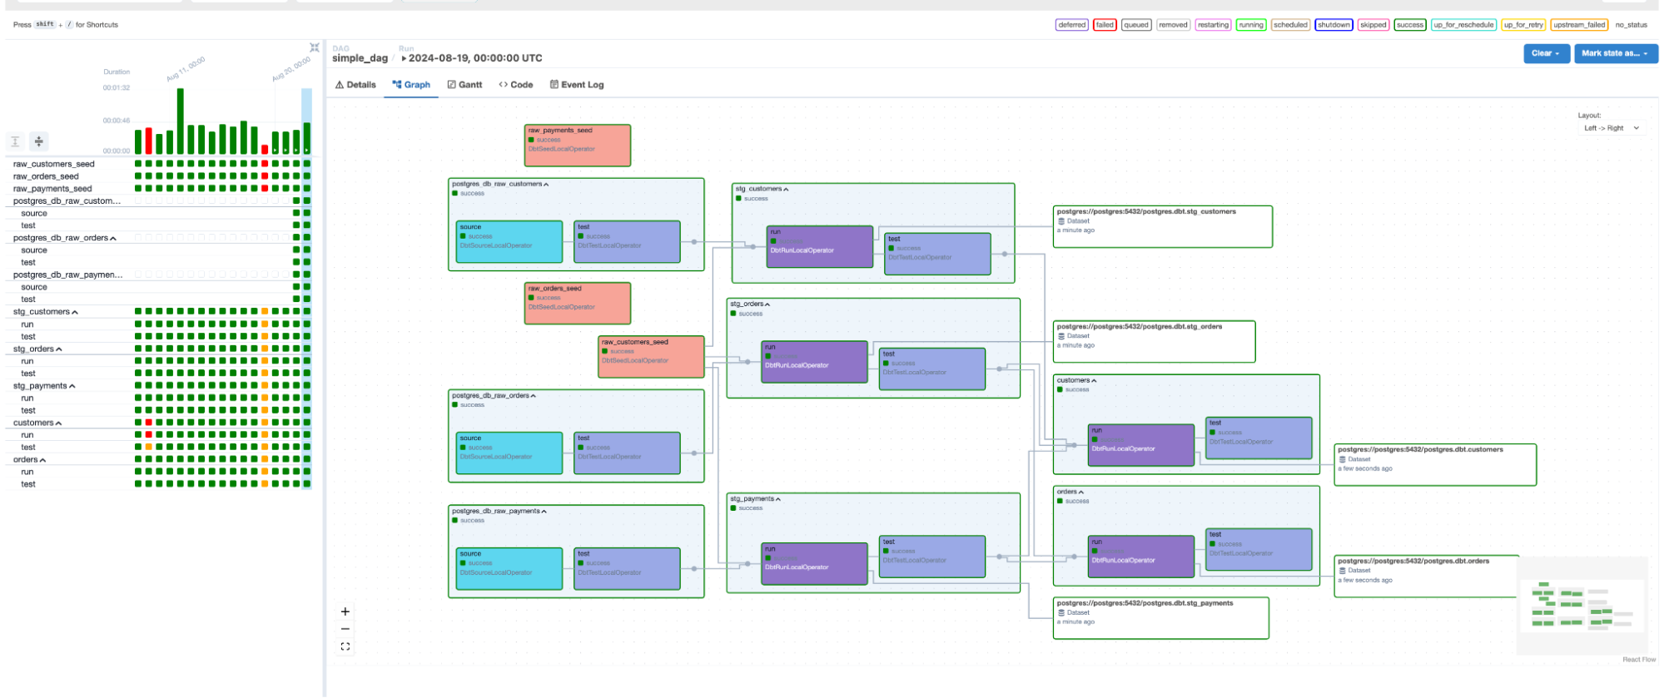Click the graph zoom in plus icon

[345, 611]
